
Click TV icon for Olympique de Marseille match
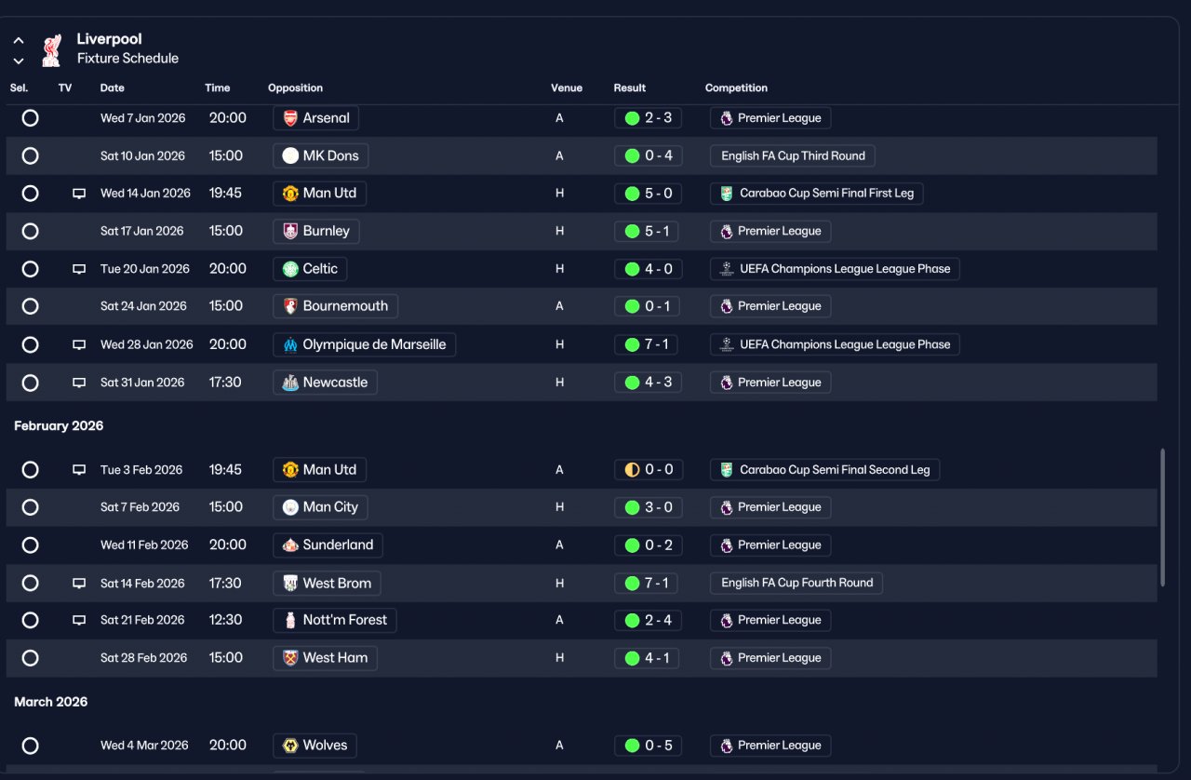(x=79, y=344)
